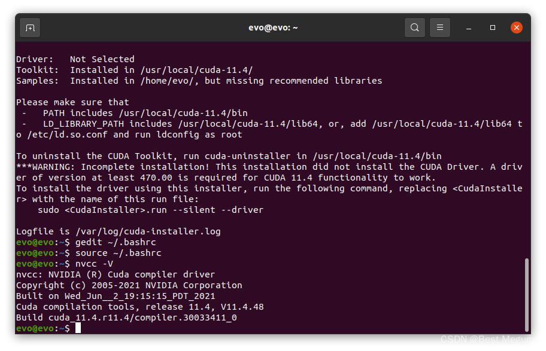Open the hamburger menu

[440, 27]
